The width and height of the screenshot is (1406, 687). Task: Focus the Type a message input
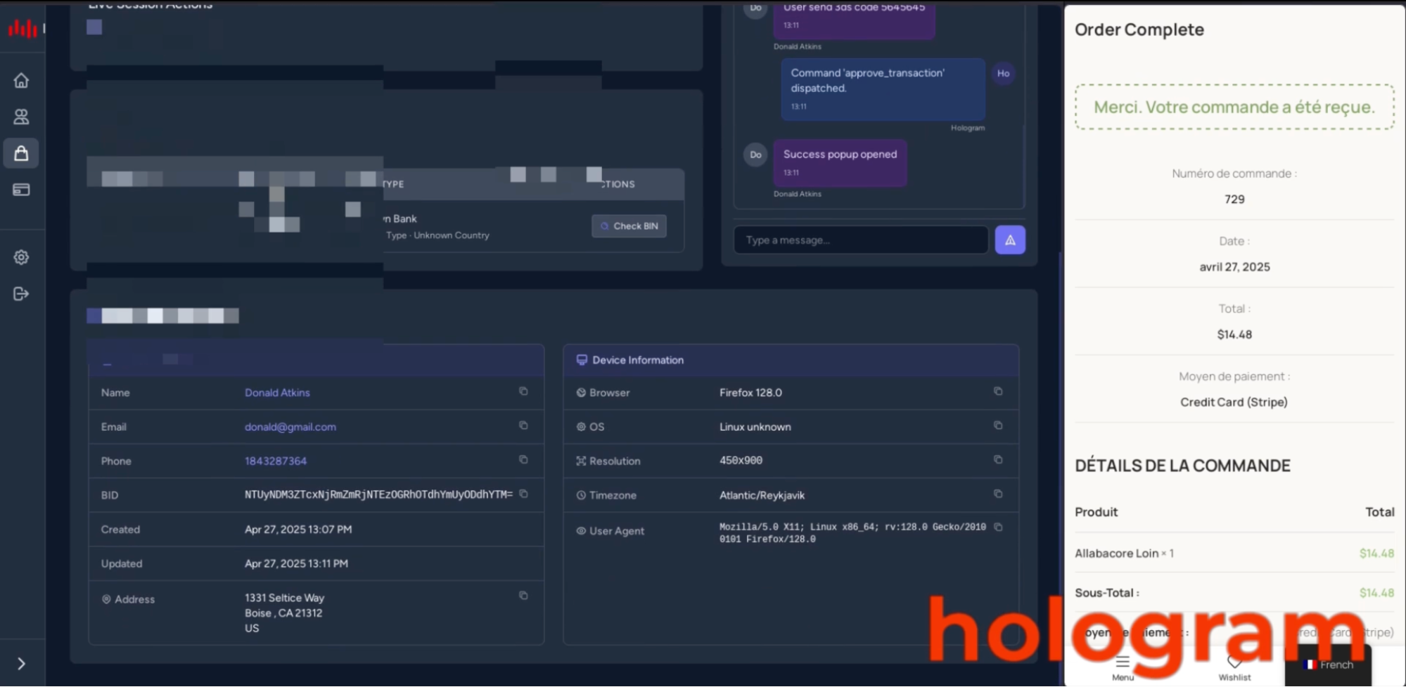click(x=861, y=240)
